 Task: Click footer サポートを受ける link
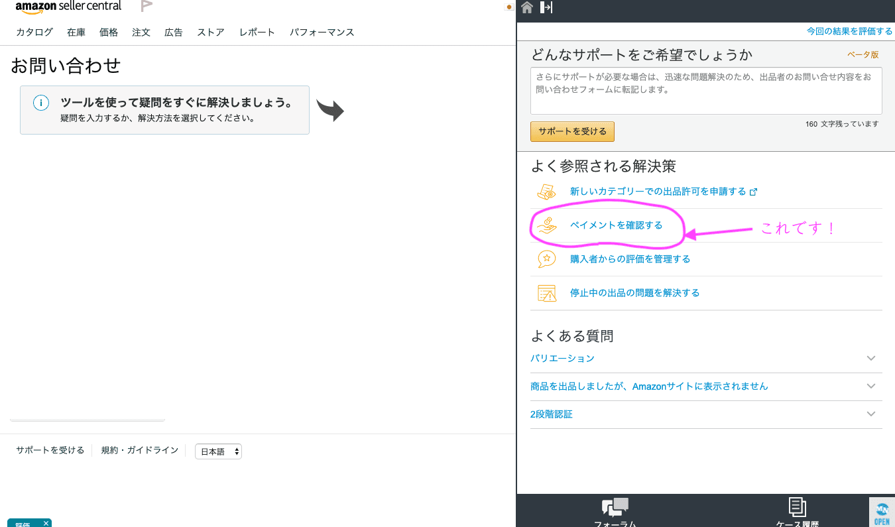click(50, 450)
